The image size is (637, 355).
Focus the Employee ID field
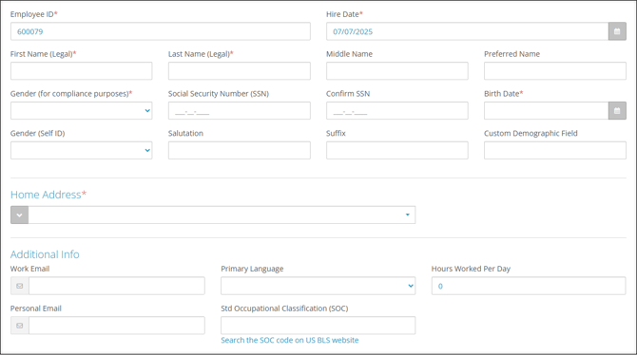[161, 31]
